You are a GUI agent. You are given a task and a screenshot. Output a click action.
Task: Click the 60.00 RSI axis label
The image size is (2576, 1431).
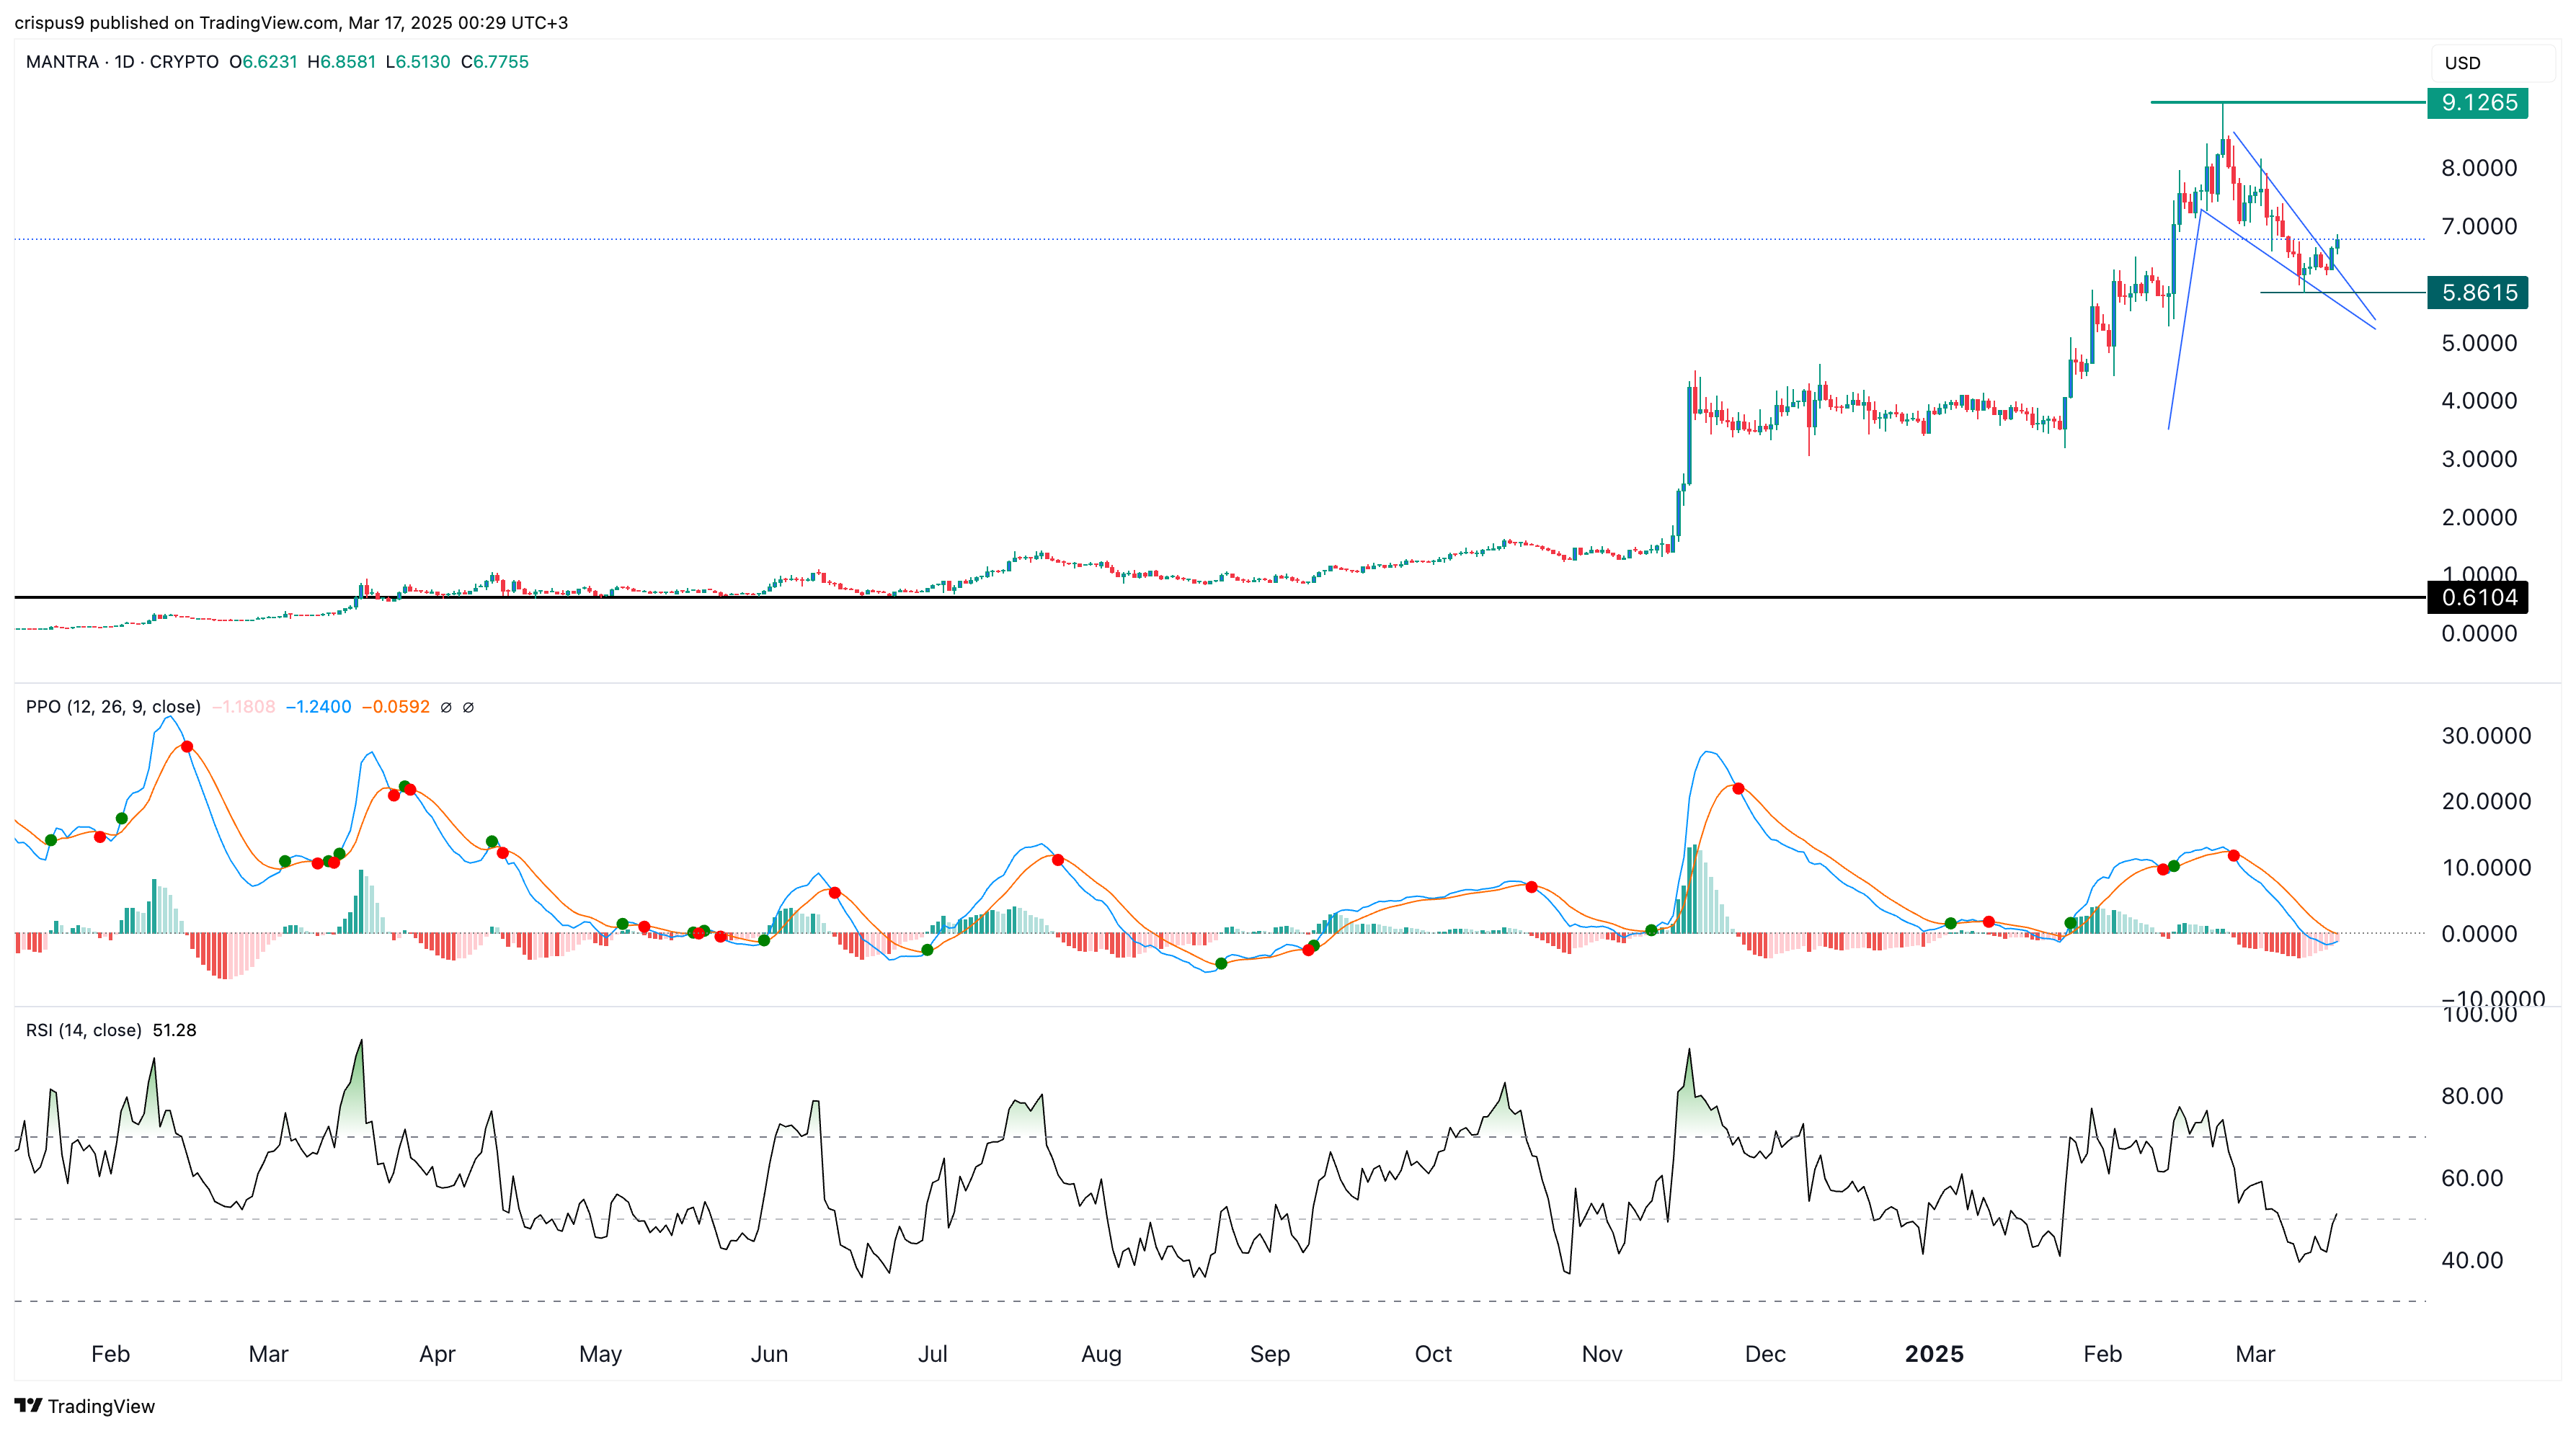tap(2472, 1178)
